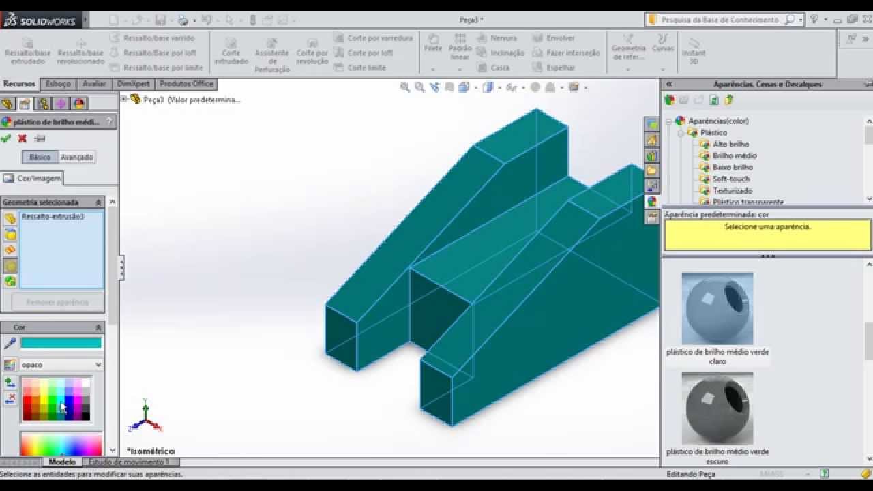
Task: Toggle the select surfaces filter icon
Action: click(10, 250)
